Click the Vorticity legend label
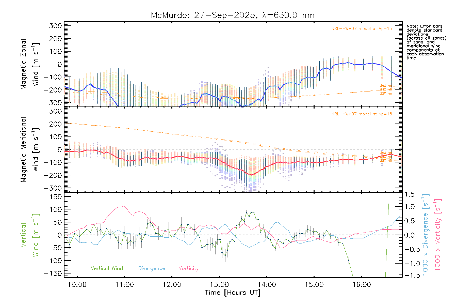 point(188,268)
